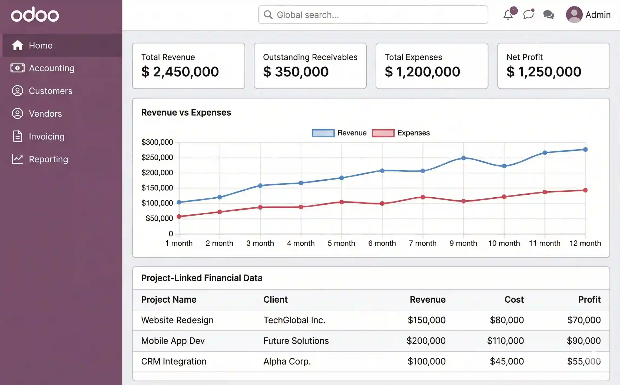Open notifications from the bell icon
620x385 pixels.
tap(508, 15)
